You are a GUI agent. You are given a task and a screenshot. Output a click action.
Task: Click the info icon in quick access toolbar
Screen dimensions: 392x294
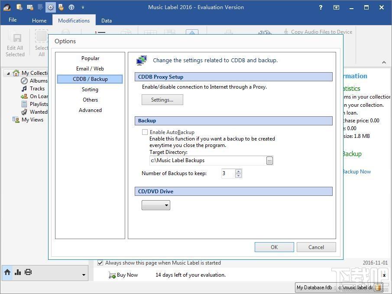click(x=71, y=7)
